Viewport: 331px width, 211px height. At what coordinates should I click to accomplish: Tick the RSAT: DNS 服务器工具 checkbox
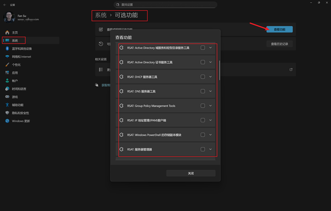(203, 91)
